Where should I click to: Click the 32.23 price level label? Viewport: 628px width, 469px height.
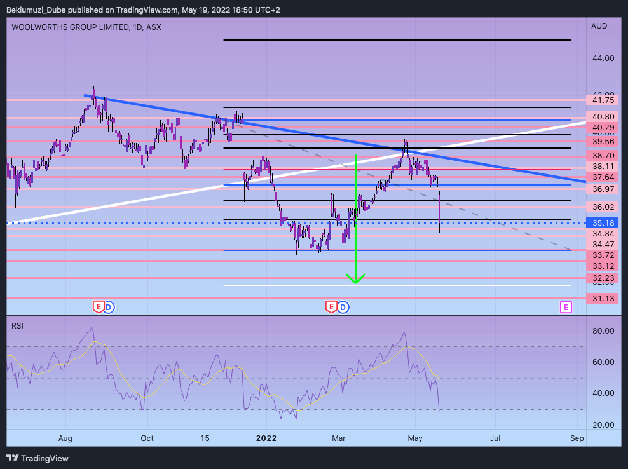pos(603,278)
